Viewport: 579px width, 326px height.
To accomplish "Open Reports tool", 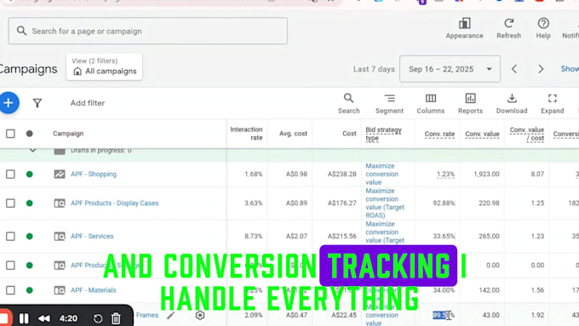I will coord(470,104).
